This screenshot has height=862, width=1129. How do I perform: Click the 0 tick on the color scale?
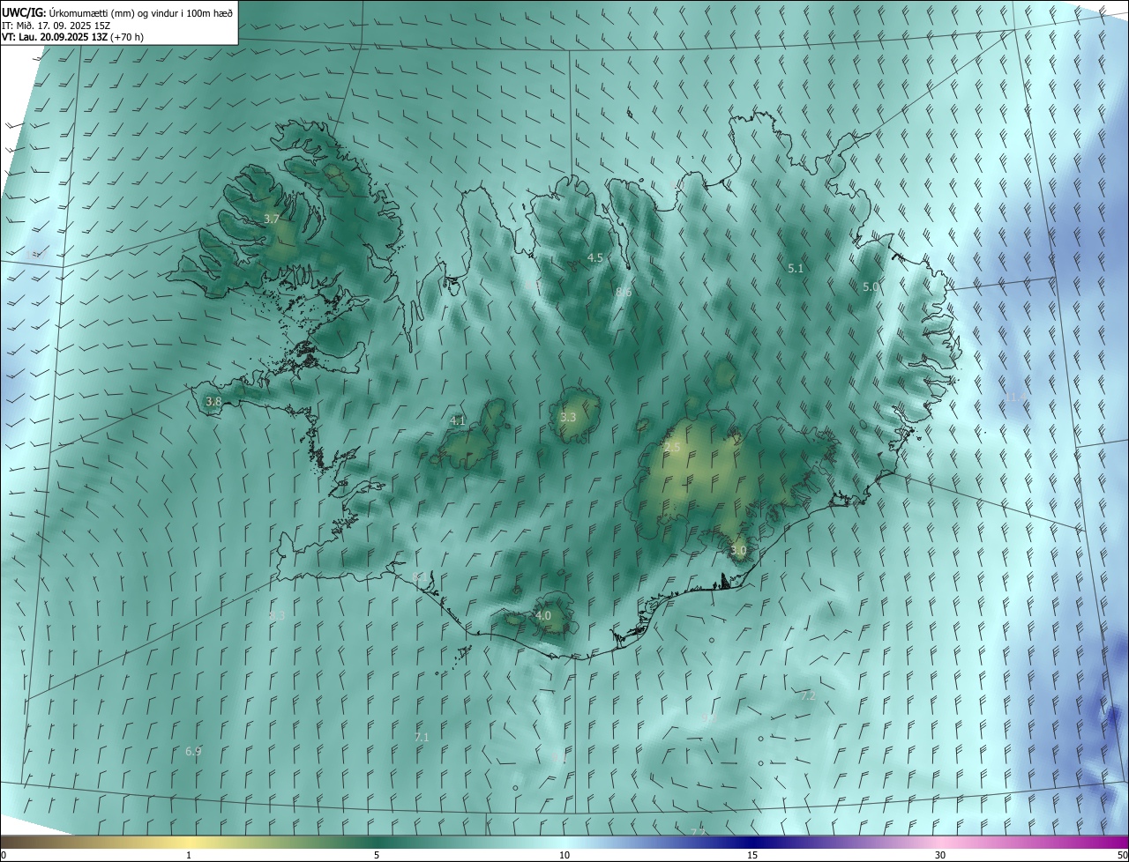4,856
